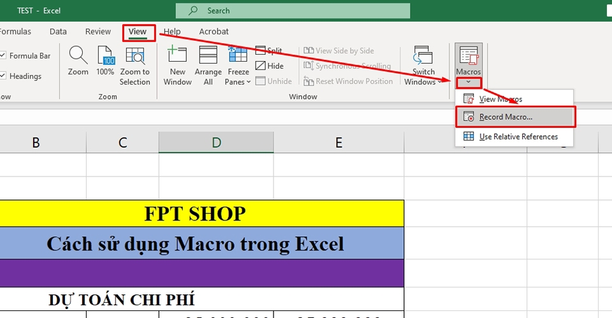
Task: Open the Review tab
Action: coord(98,32)
